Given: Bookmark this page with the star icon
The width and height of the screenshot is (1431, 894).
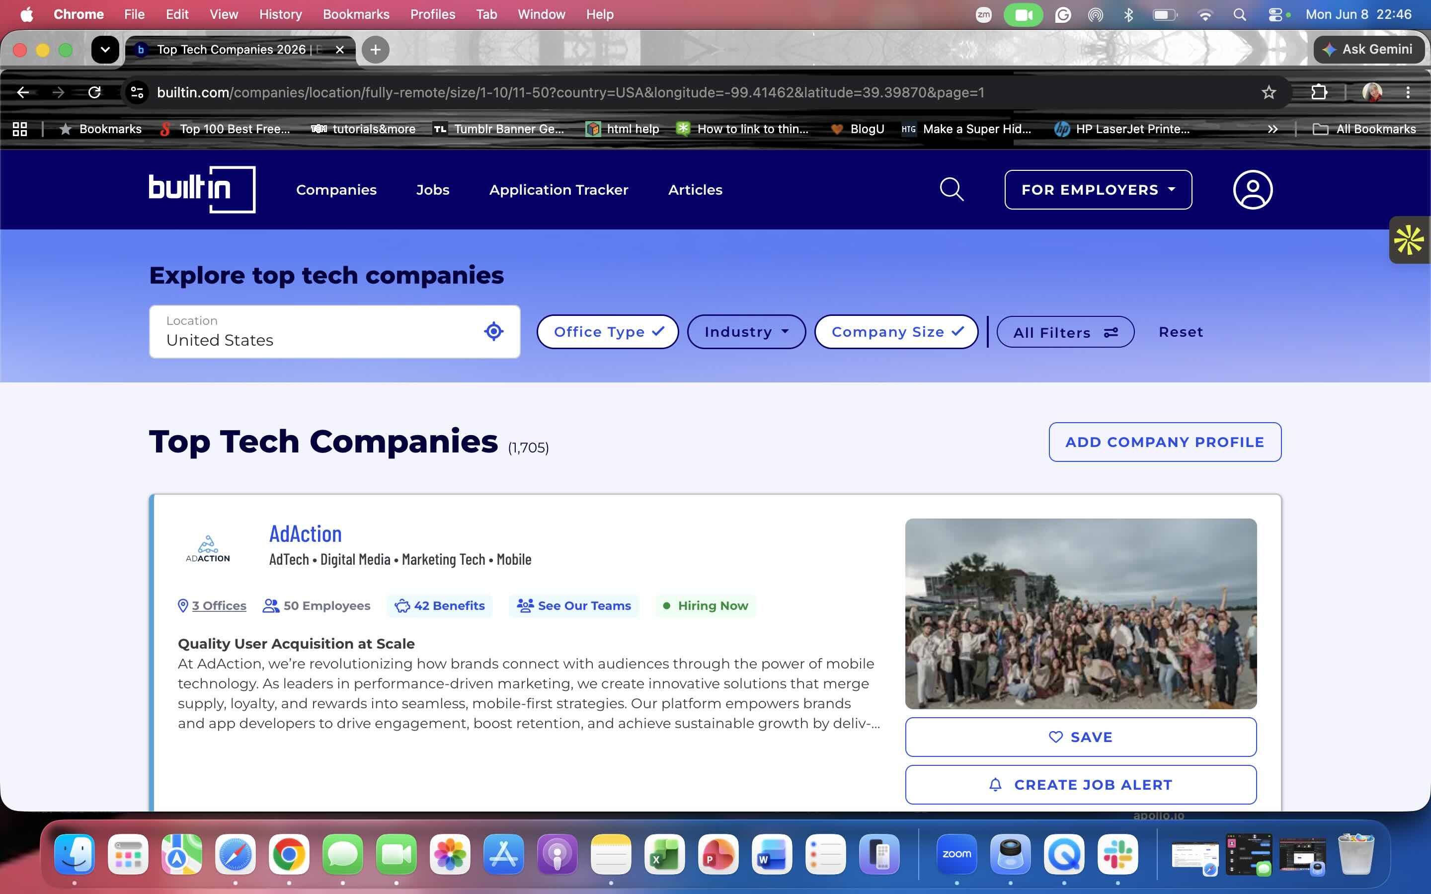Looking at the screenshot, I should 1269,92.
